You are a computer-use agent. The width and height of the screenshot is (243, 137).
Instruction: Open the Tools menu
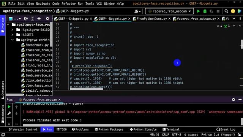(x=90, y=3)
